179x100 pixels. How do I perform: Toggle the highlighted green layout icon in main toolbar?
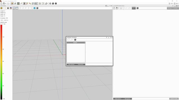[x=18, y=4]
